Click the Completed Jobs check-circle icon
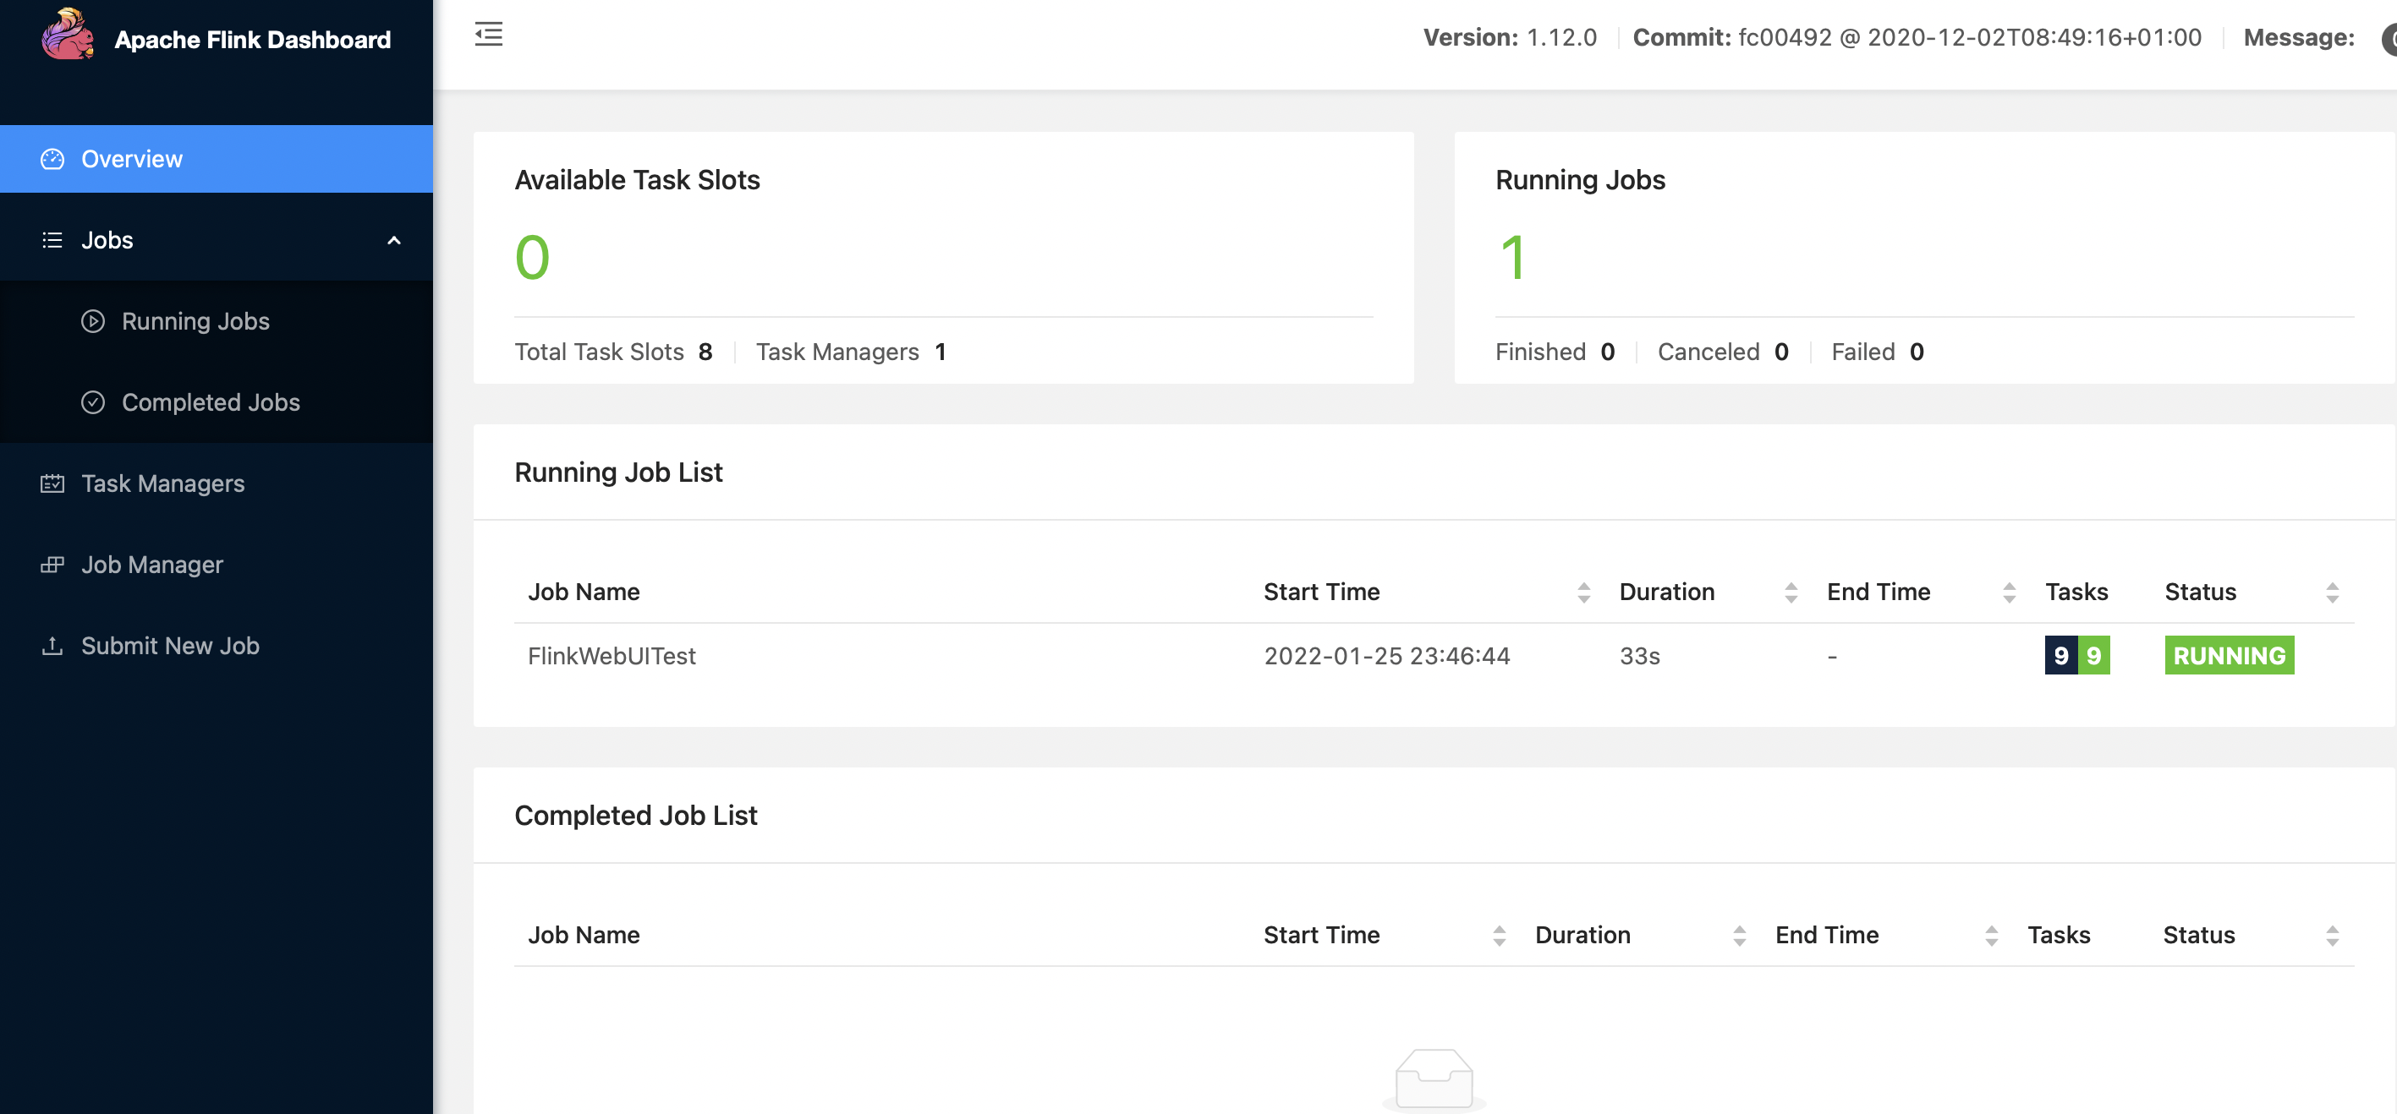 (x=93, y=401)
